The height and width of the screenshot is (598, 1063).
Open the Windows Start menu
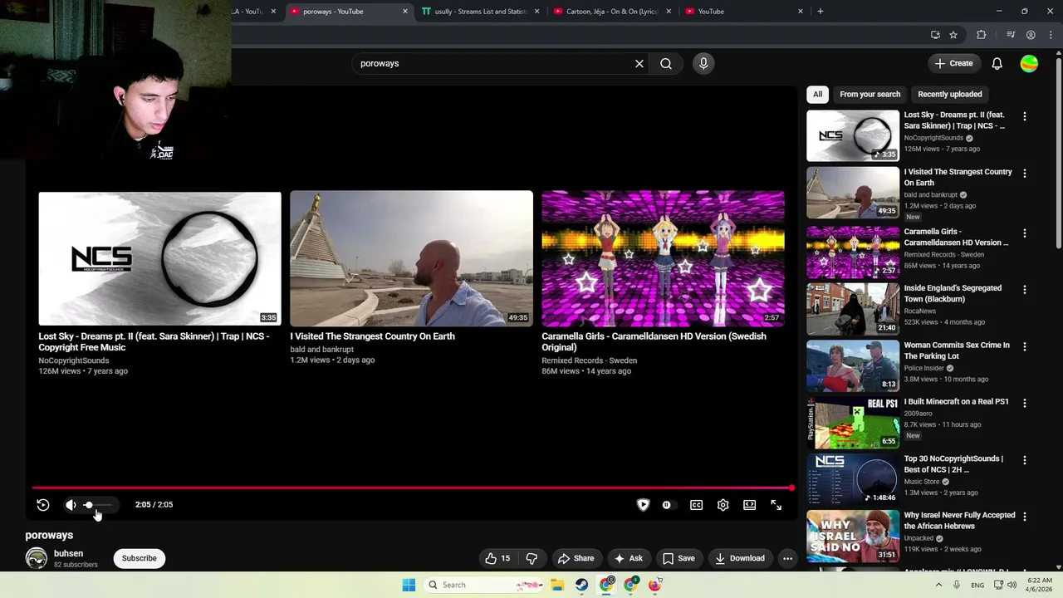409,585
